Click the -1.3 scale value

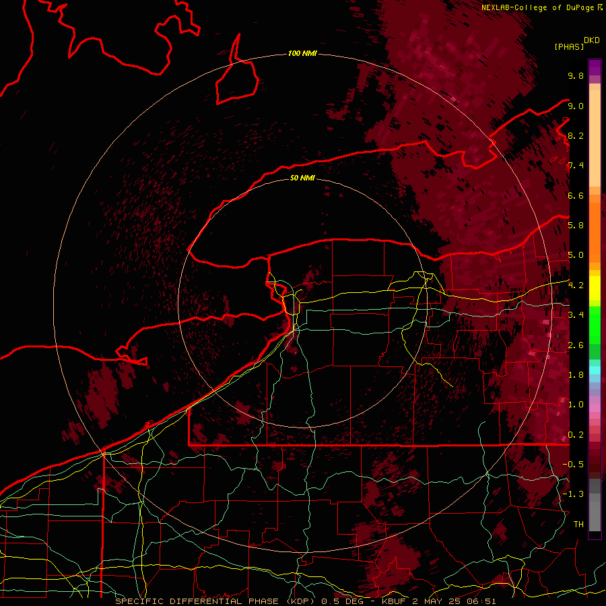click(x=573, y=494)
